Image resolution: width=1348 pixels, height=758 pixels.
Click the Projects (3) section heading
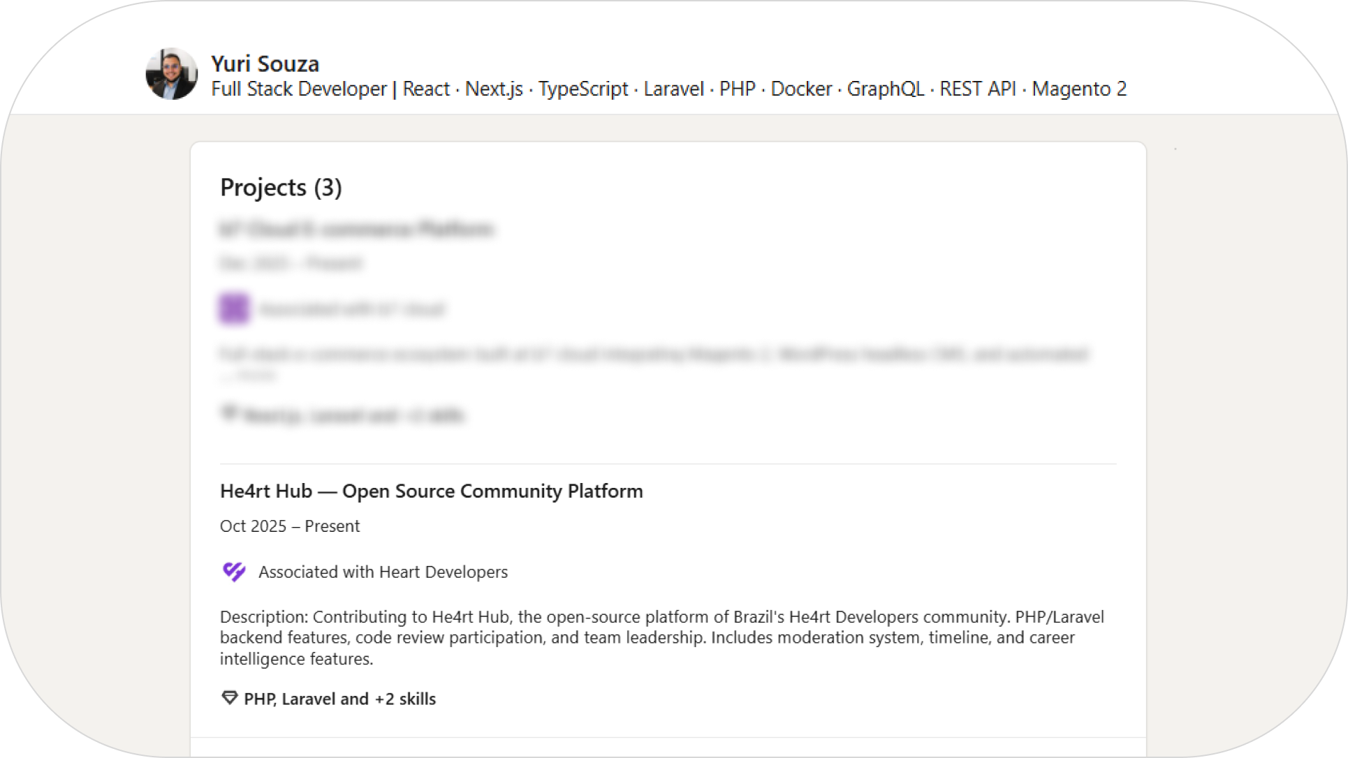[x=281, y=188]
